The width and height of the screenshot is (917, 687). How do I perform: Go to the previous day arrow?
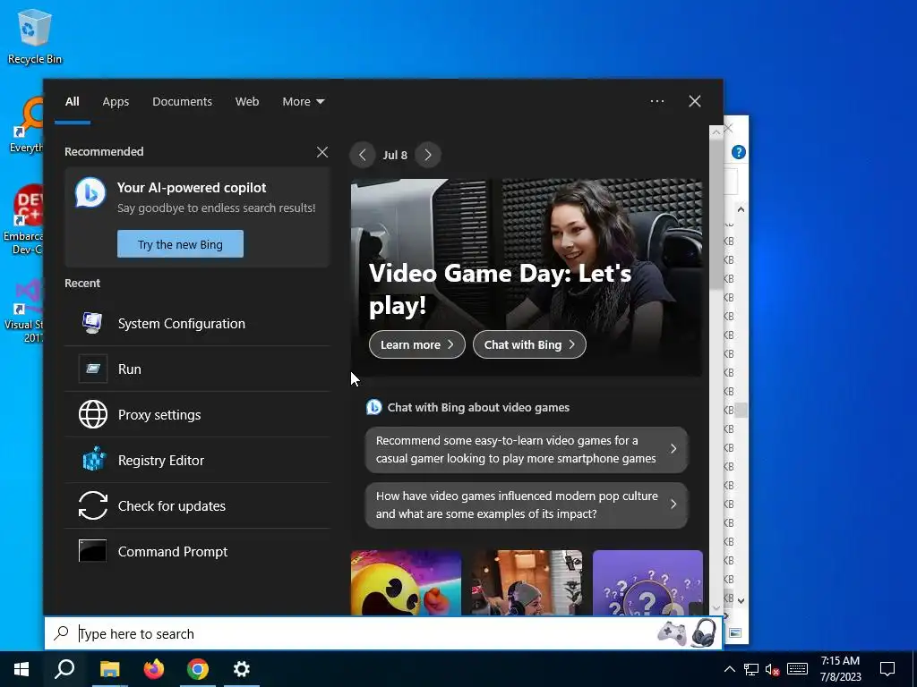(363, 155)
